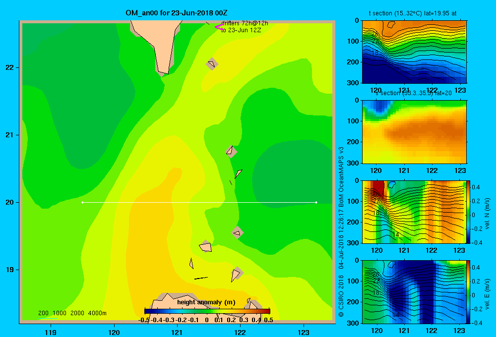The height and width of the screenshot is (337, 496).
Task: Open the eastward velocity section plot
Action: pos(414,292)
